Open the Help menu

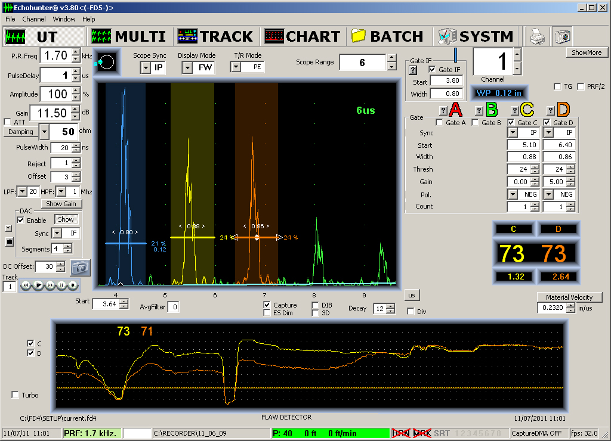[x=88, y=19]
